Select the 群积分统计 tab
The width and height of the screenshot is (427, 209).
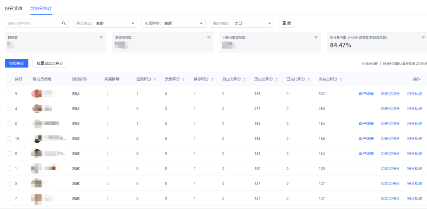point(41,8)
